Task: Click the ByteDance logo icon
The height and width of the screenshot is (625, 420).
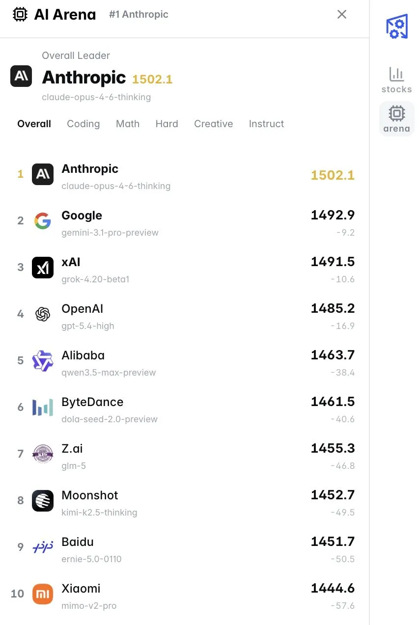Action: click(x=43, y=408)
